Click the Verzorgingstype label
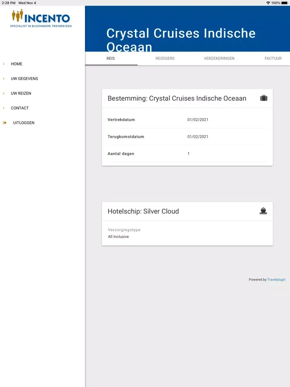The height and width of the screenshot is (387, 290). (x=124, y=230)
